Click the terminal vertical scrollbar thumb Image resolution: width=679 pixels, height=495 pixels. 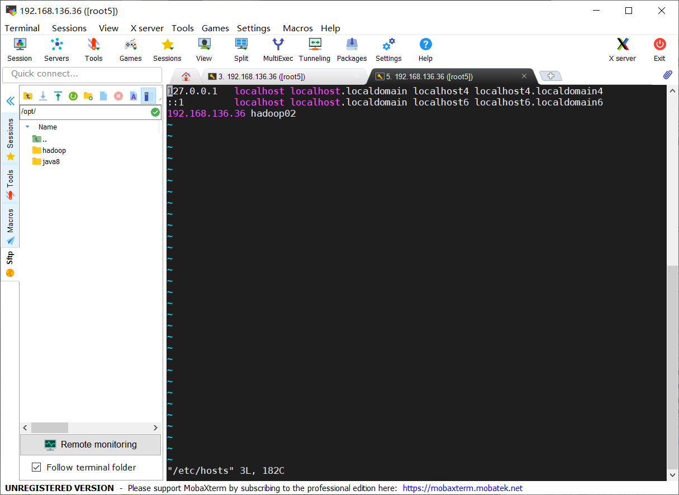point(673,368)
